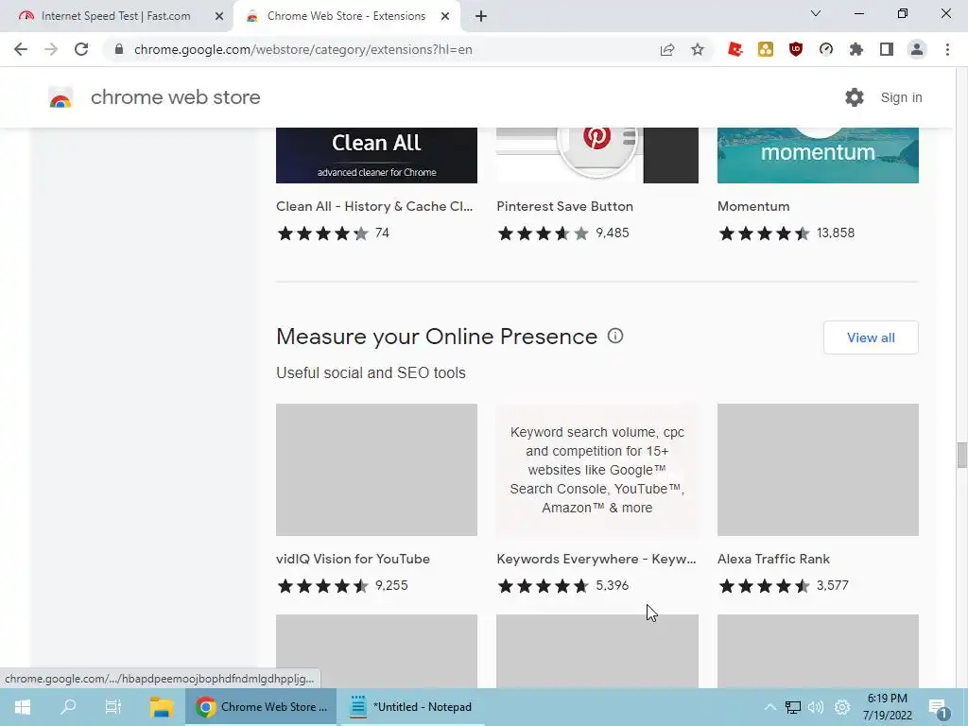Click the browser forward arrow
Screen dimensions: 968x726
pyautogui.click(x=51, y=49)
